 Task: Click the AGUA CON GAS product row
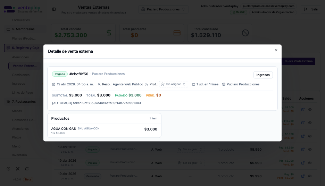(x=104, y=130)
